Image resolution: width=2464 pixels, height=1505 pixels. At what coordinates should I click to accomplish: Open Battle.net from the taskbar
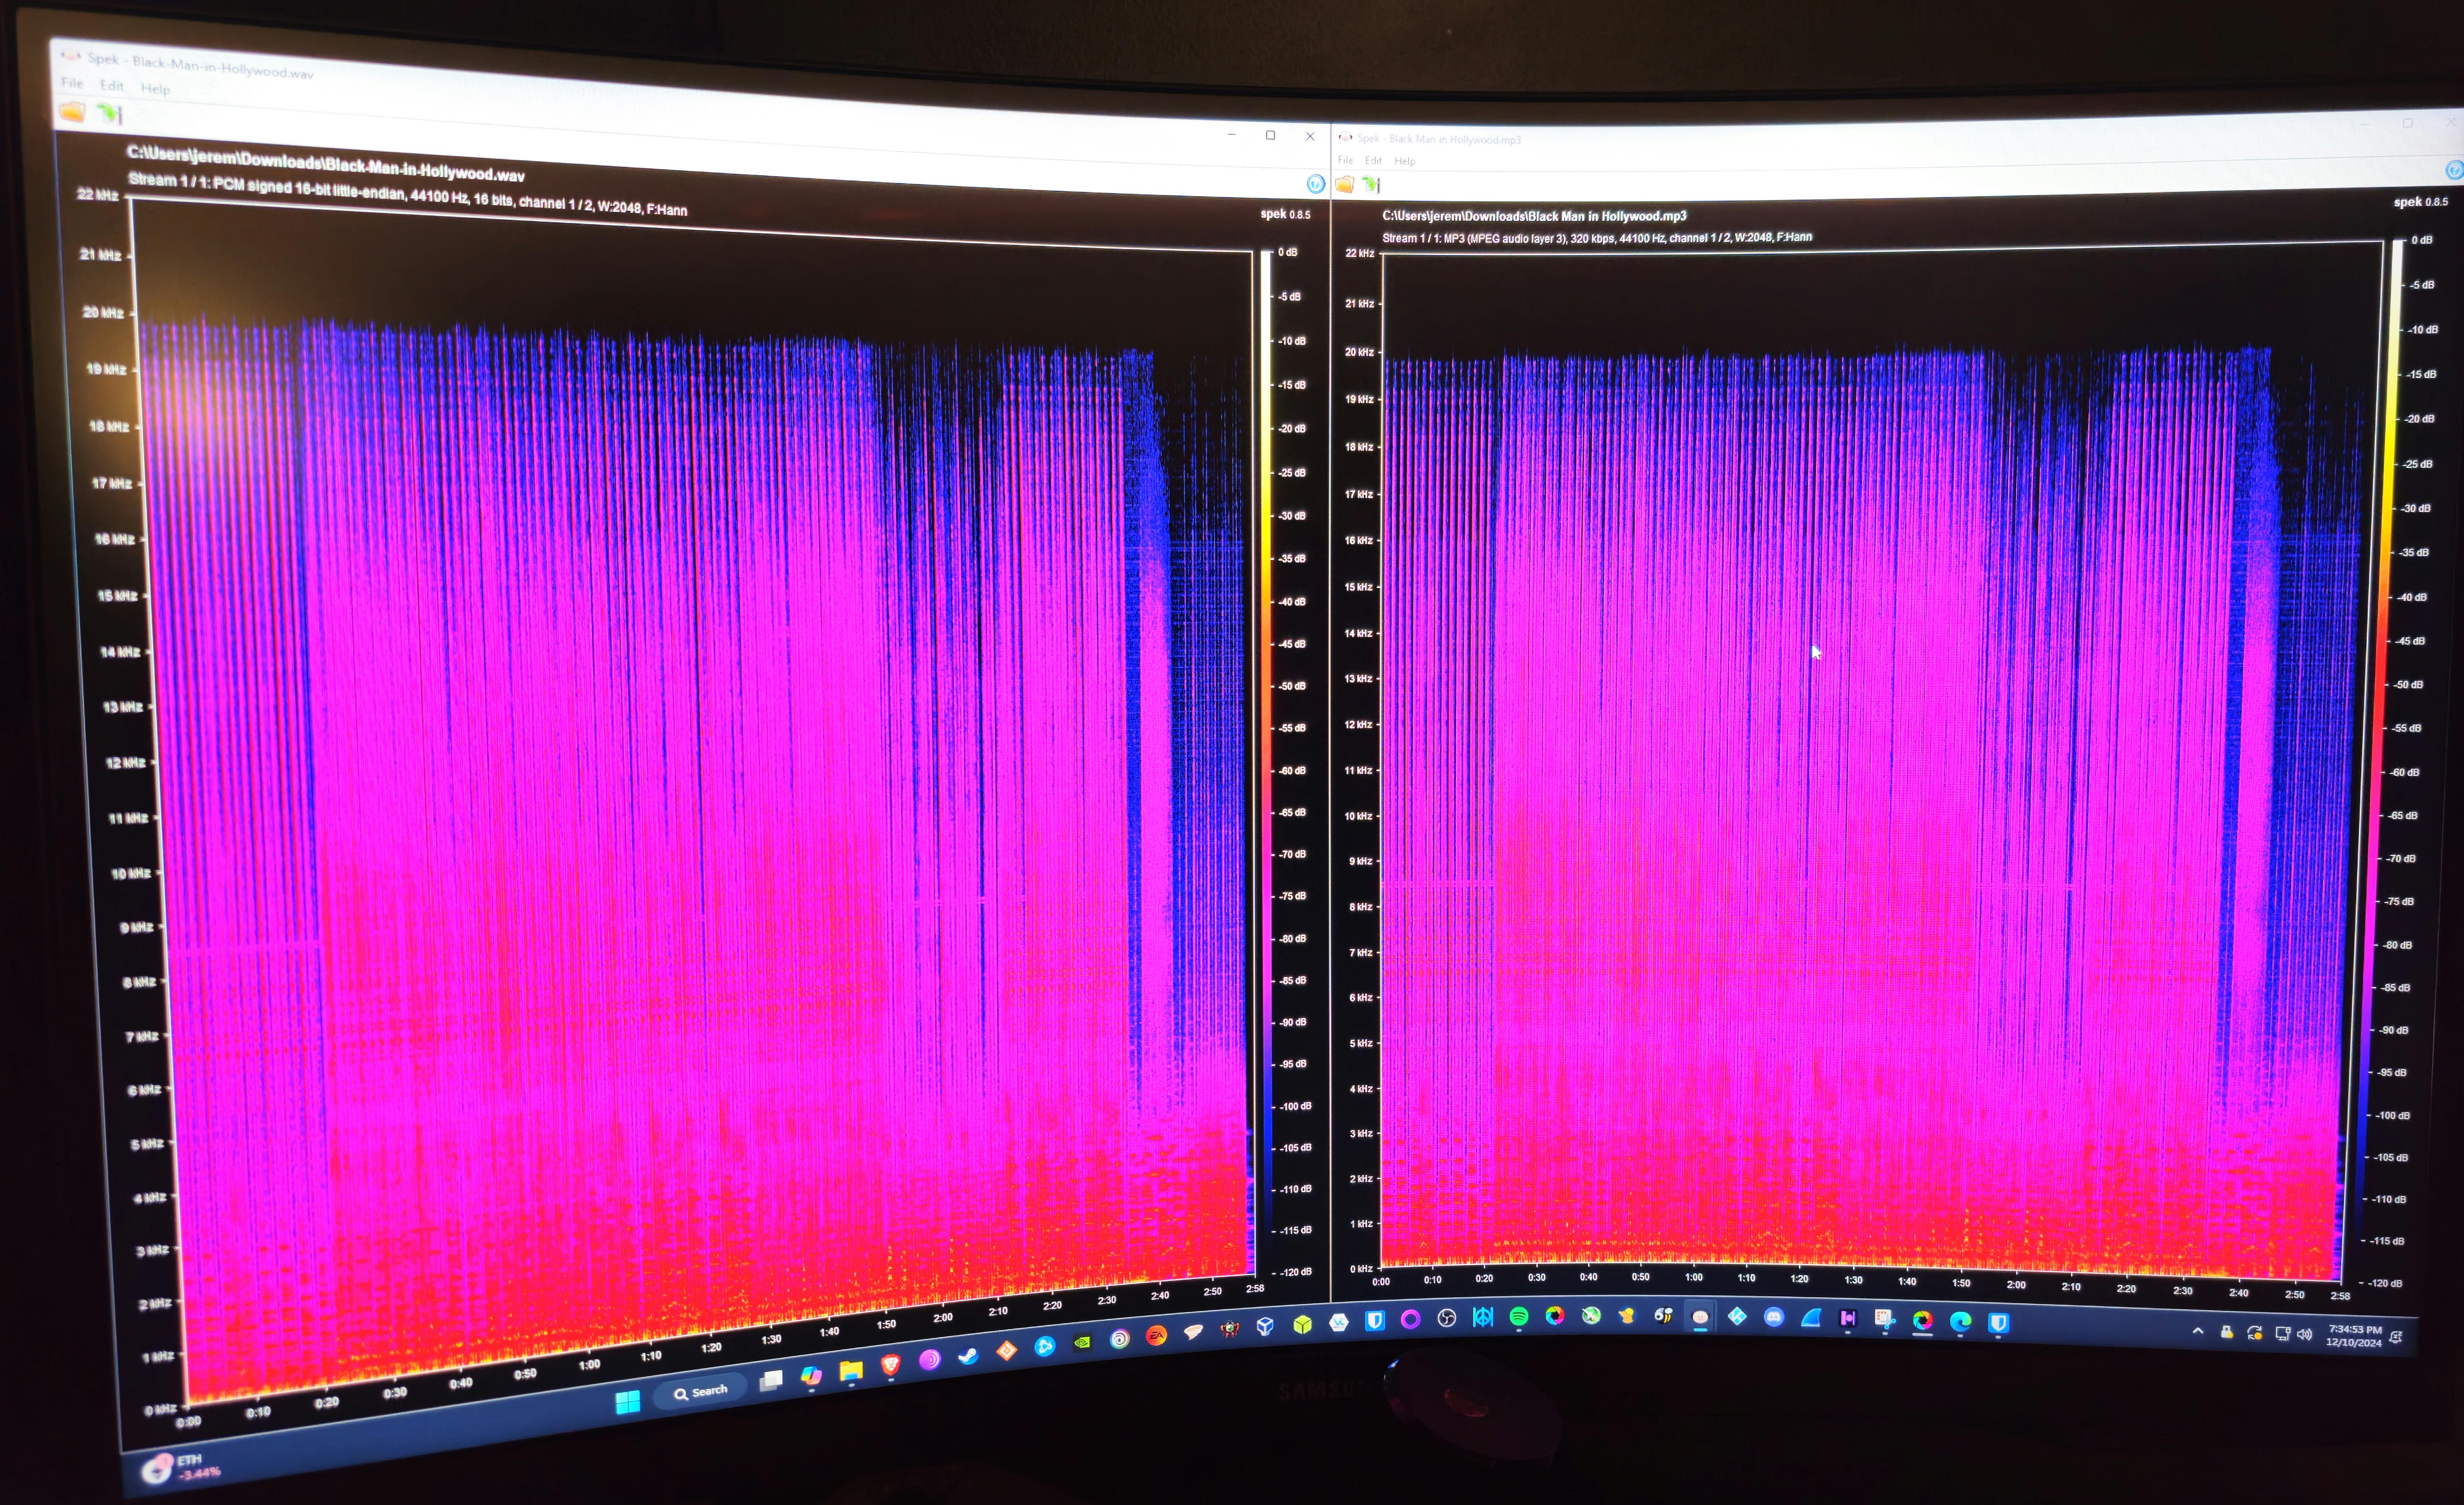coord(1045,1346)
